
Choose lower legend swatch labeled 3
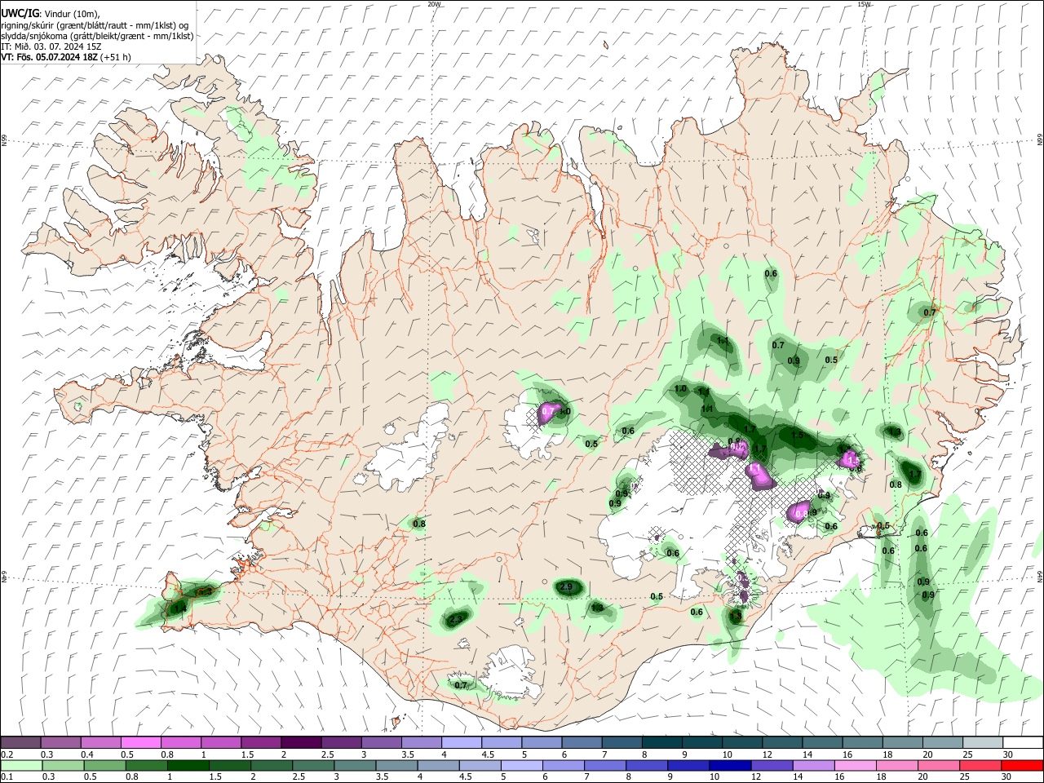pyautogui.click(x=356, y=765)
